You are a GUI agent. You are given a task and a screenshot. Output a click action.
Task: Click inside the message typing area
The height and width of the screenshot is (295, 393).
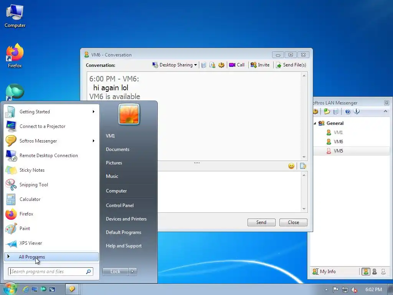pyautogui.click(x=230, y=192)
